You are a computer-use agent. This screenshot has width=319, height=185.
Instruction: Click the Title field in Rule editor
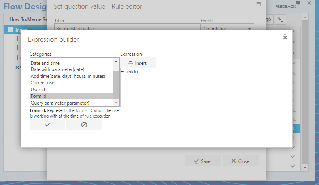tap(127, 27)
